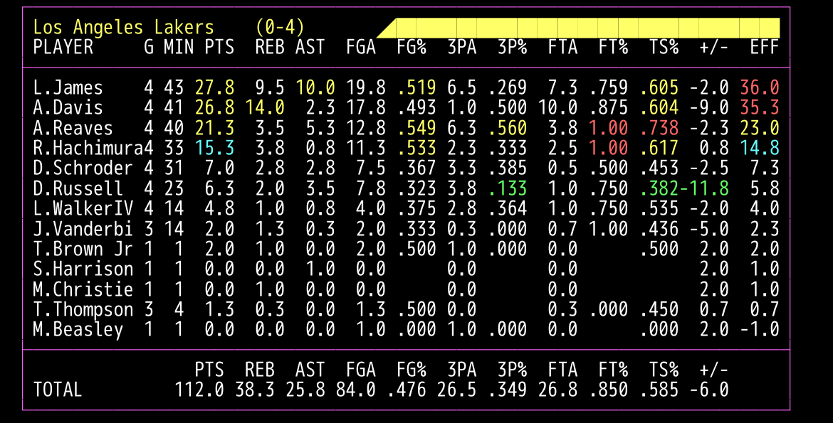Click D.Schroder FG% value .367
The width and height of the screenshot is (833, 423).
coord(416,168)
